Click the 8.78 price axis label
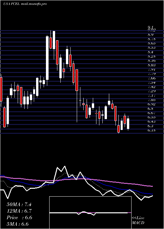Image resolution: width=164 pixels, height=229 pixels. (152, 39)
